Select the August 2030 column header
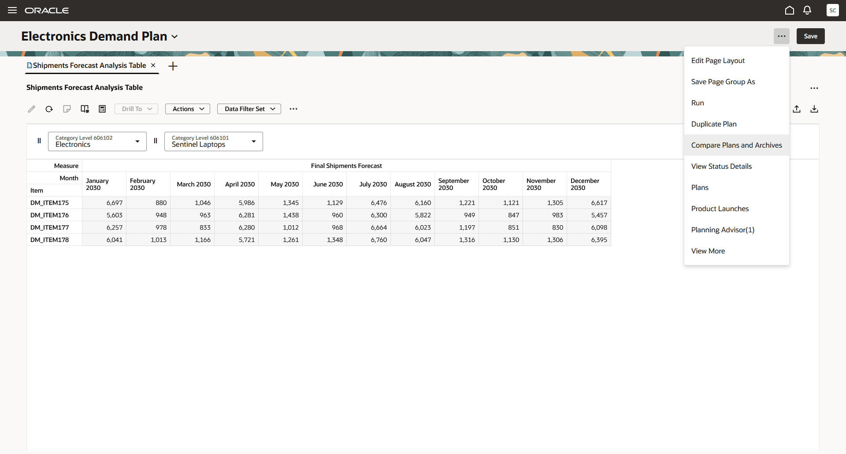Screen dimensions: 846x454 (413, 184)
